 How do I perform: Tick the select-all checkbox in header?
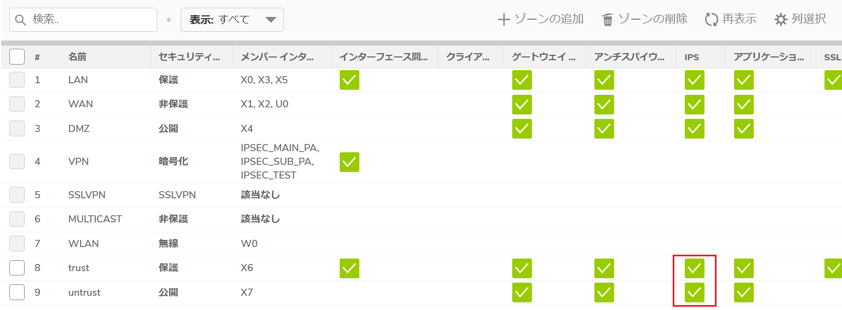click(x=17, y=57)
